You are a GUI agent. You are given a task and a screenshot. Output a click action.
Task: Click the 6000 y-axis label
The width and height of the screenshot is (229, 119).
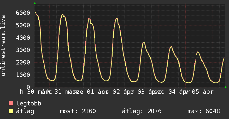click(x=23, y=13)
